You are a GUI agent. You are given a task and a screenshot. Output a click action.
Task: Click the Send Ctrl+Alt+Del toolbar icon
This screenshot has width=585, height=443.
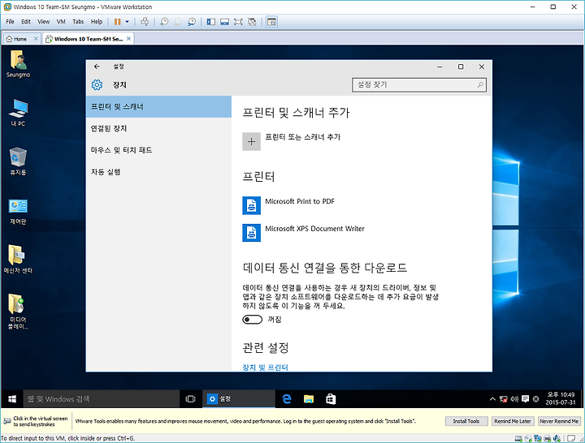pyautogui.click(x=145, y=22)
